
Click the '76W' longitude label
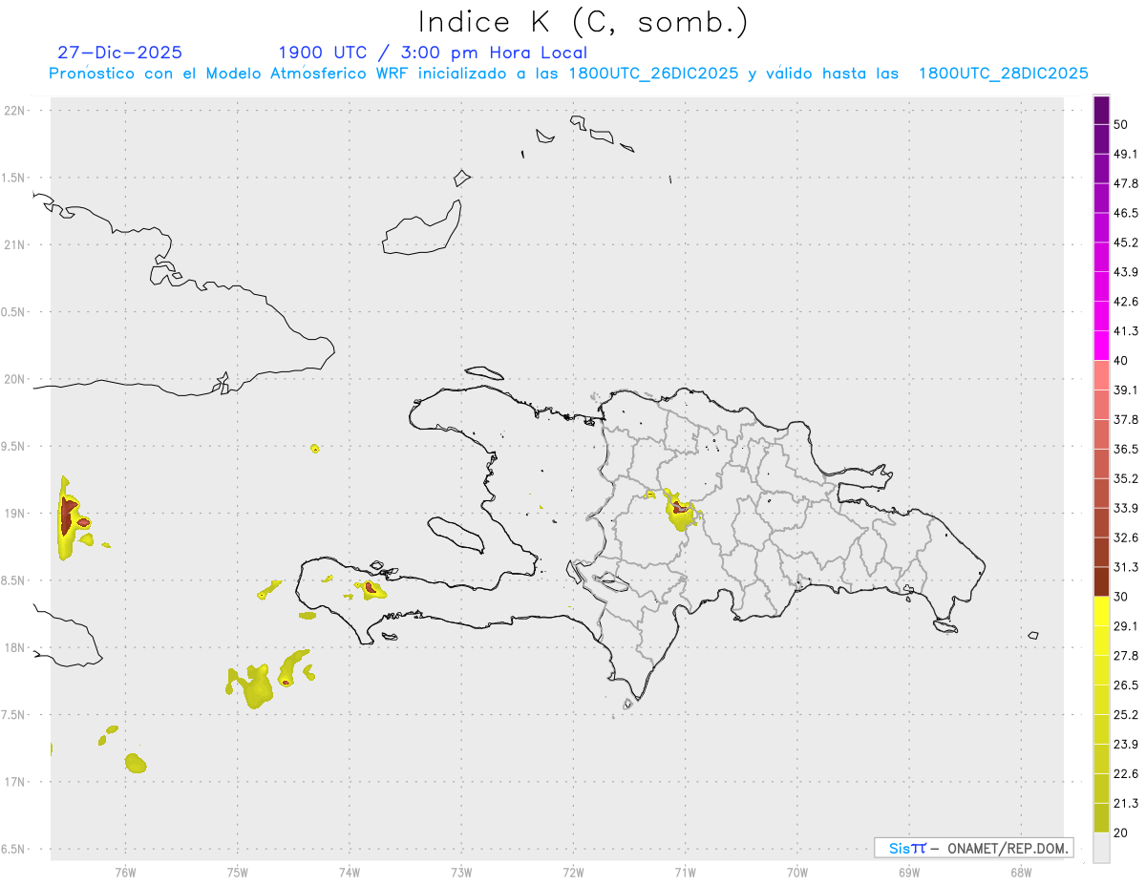pos(125,873)
